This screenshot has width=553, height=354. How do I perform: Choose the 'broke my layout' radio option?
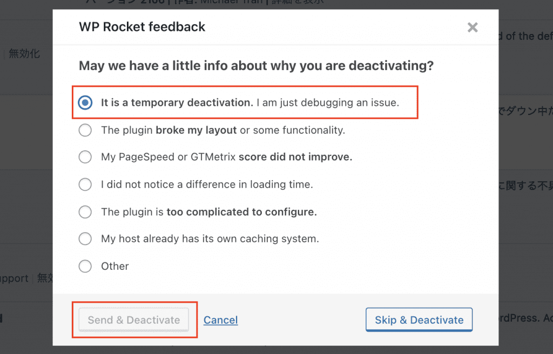(85, 130)
